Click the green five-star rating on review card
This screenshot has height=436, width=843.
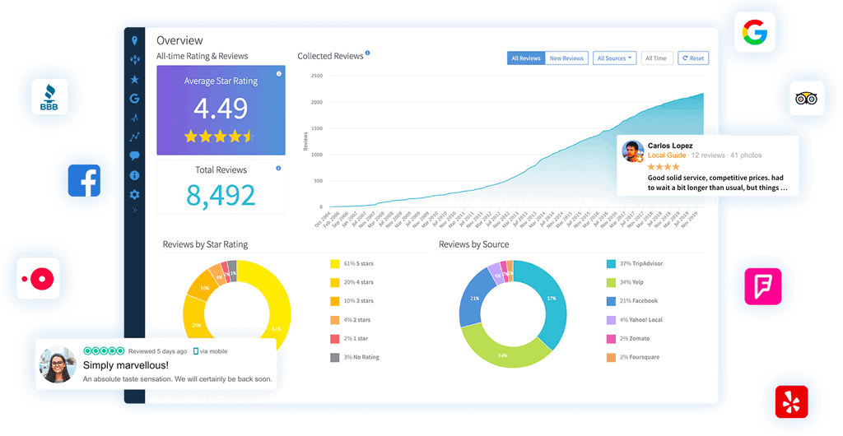pos(104,350)
